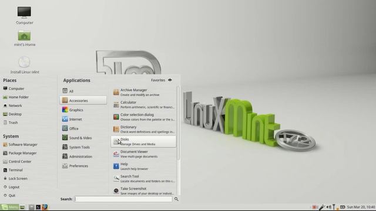The height and width of the screenshot is (211, 376).
Task: Select the Accessories category
Action: 83,100
